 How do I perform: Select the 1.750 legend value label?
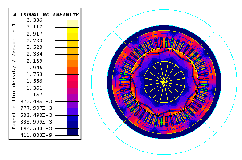(x=34, y=74)
